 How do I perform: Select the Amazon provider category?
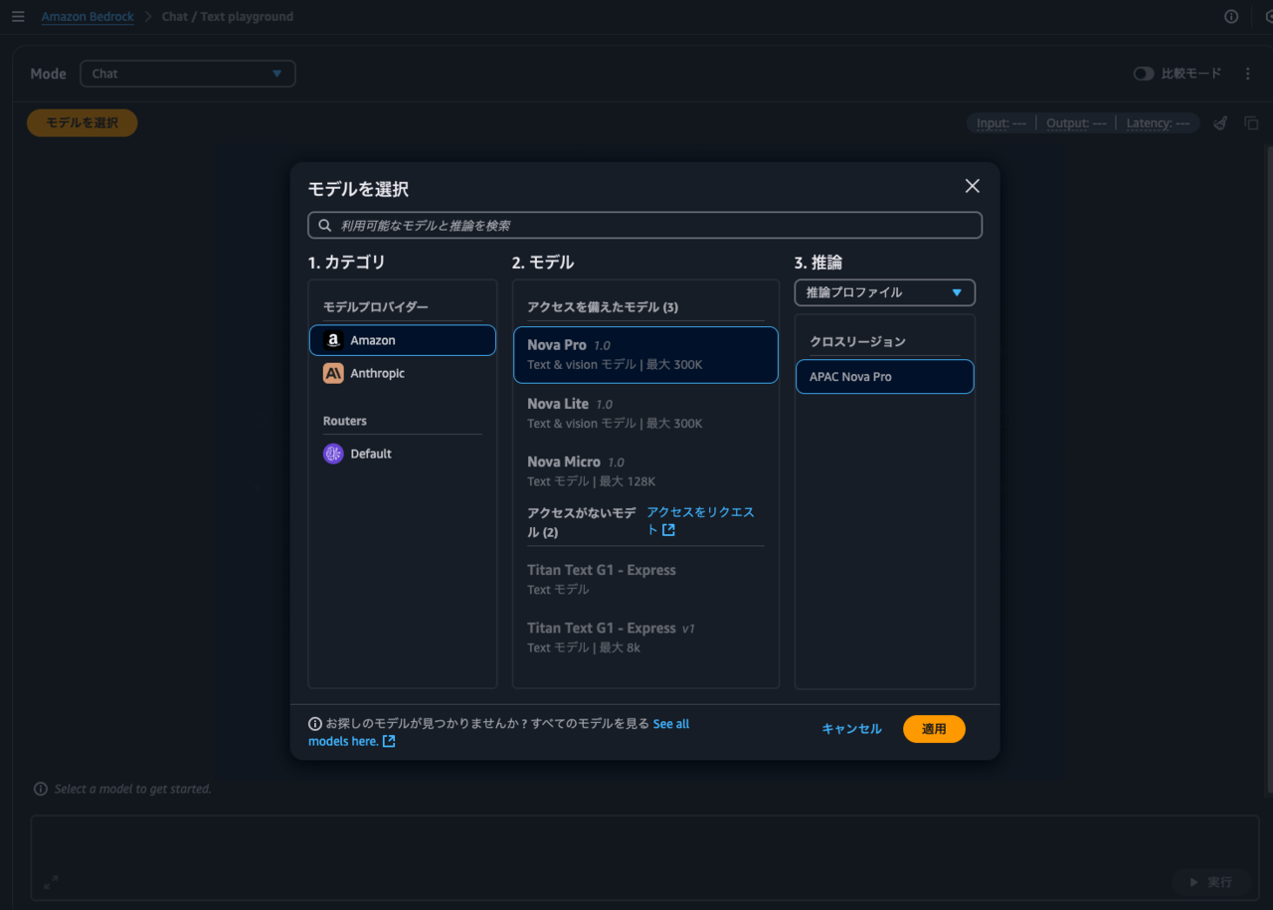(403, 340)
